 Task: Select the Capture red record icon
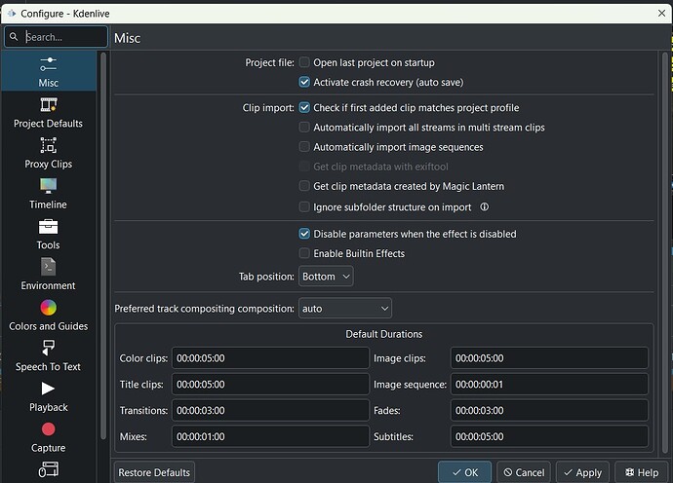tap(48, 429)
